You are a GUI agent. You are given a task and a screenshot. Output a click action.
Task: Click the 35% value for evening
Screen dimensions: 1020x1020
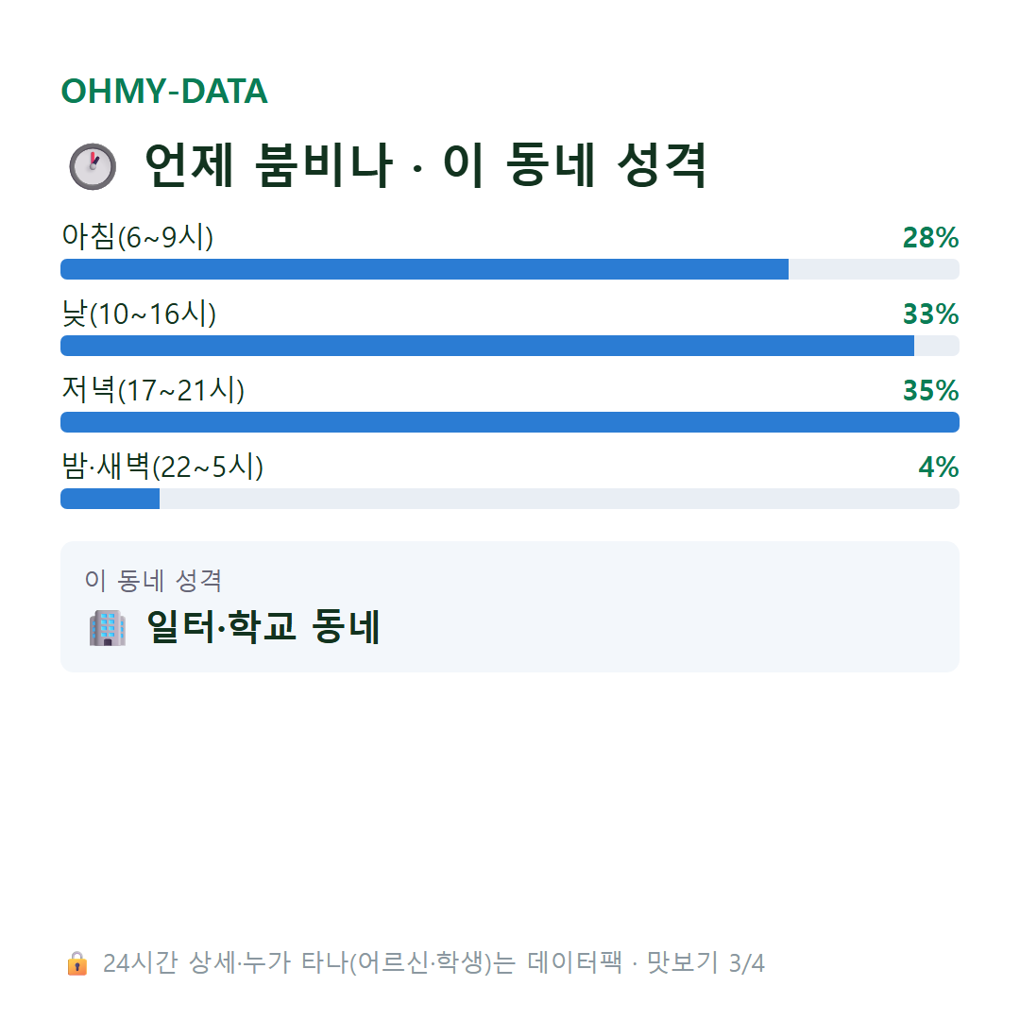pyautogui.click(x=931, y=391)
